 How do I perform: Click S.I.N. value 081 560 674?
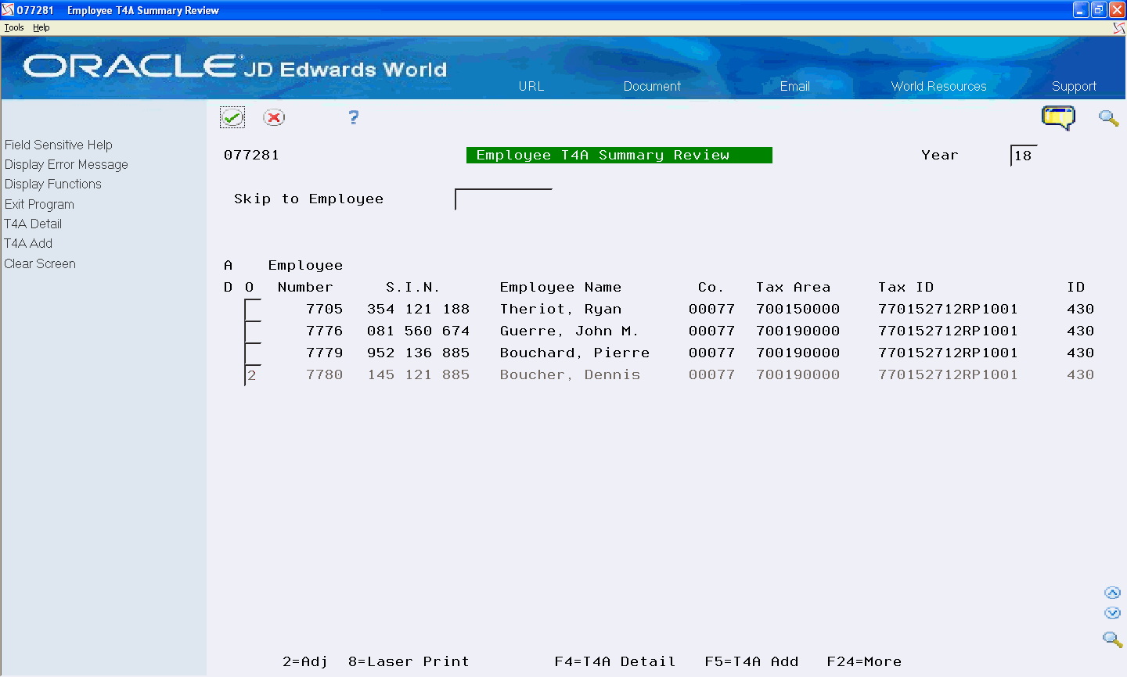[x=419, y=331]
